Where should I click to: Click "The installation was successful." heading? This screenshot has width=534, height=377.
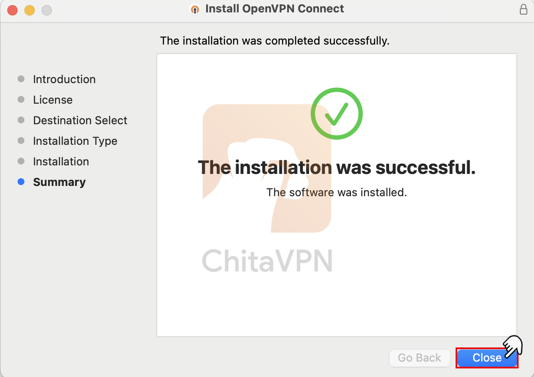[336, 168]
